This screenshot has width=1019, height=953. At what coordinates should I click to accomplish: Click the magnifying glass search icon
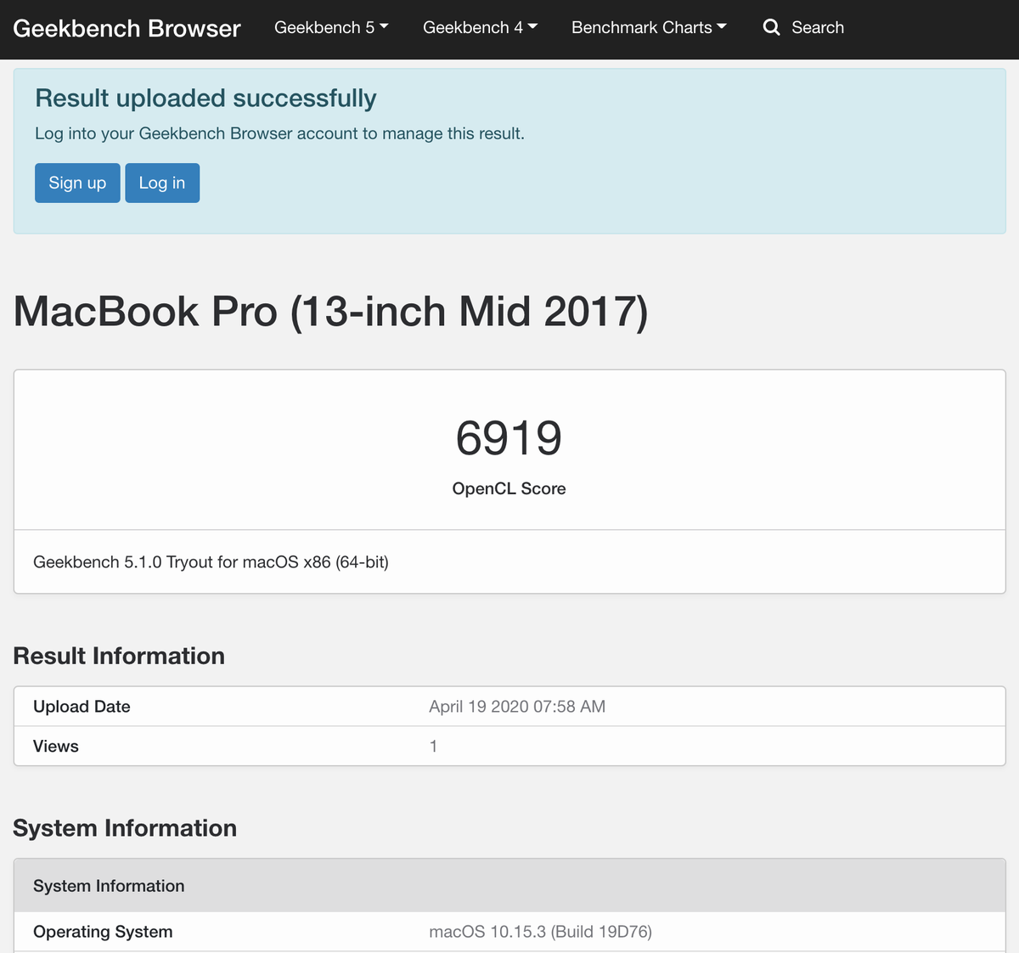click(x=771, y=28)
